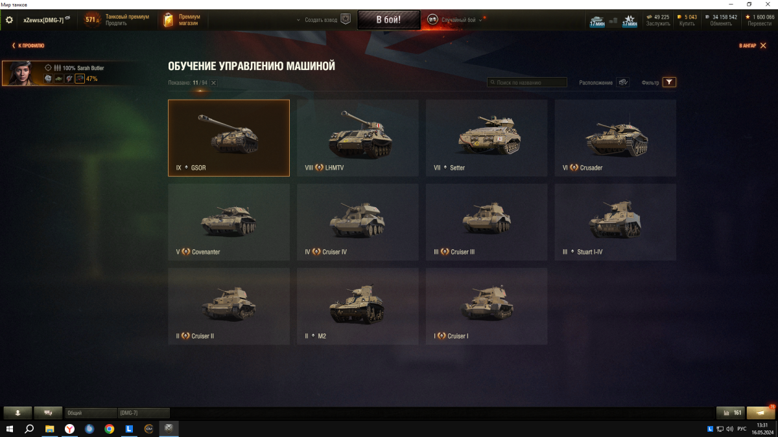Go back via К профилю link
The image size is (778, 437).
tap(28, 45)
